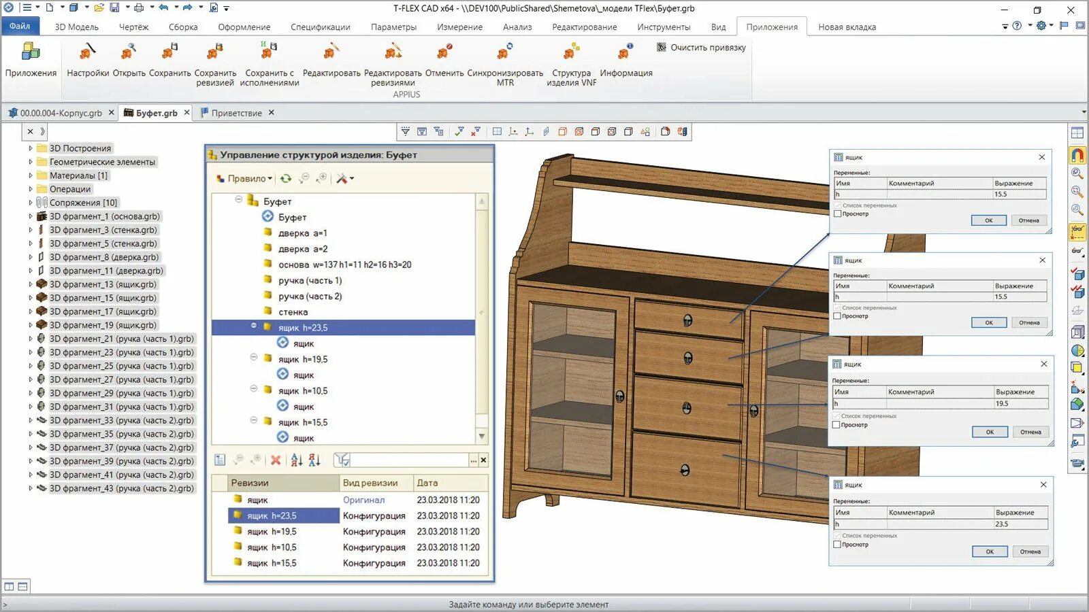Click the Настройки (Settings) ribbon icon
The width and height of the screenshot is (1089, 612).
pos(87,52)
